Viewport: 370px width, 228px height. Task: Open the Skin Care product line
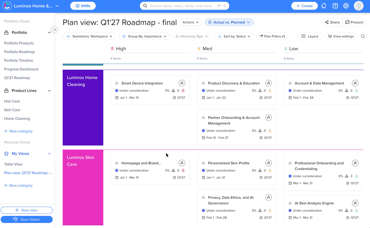(12, 110)
